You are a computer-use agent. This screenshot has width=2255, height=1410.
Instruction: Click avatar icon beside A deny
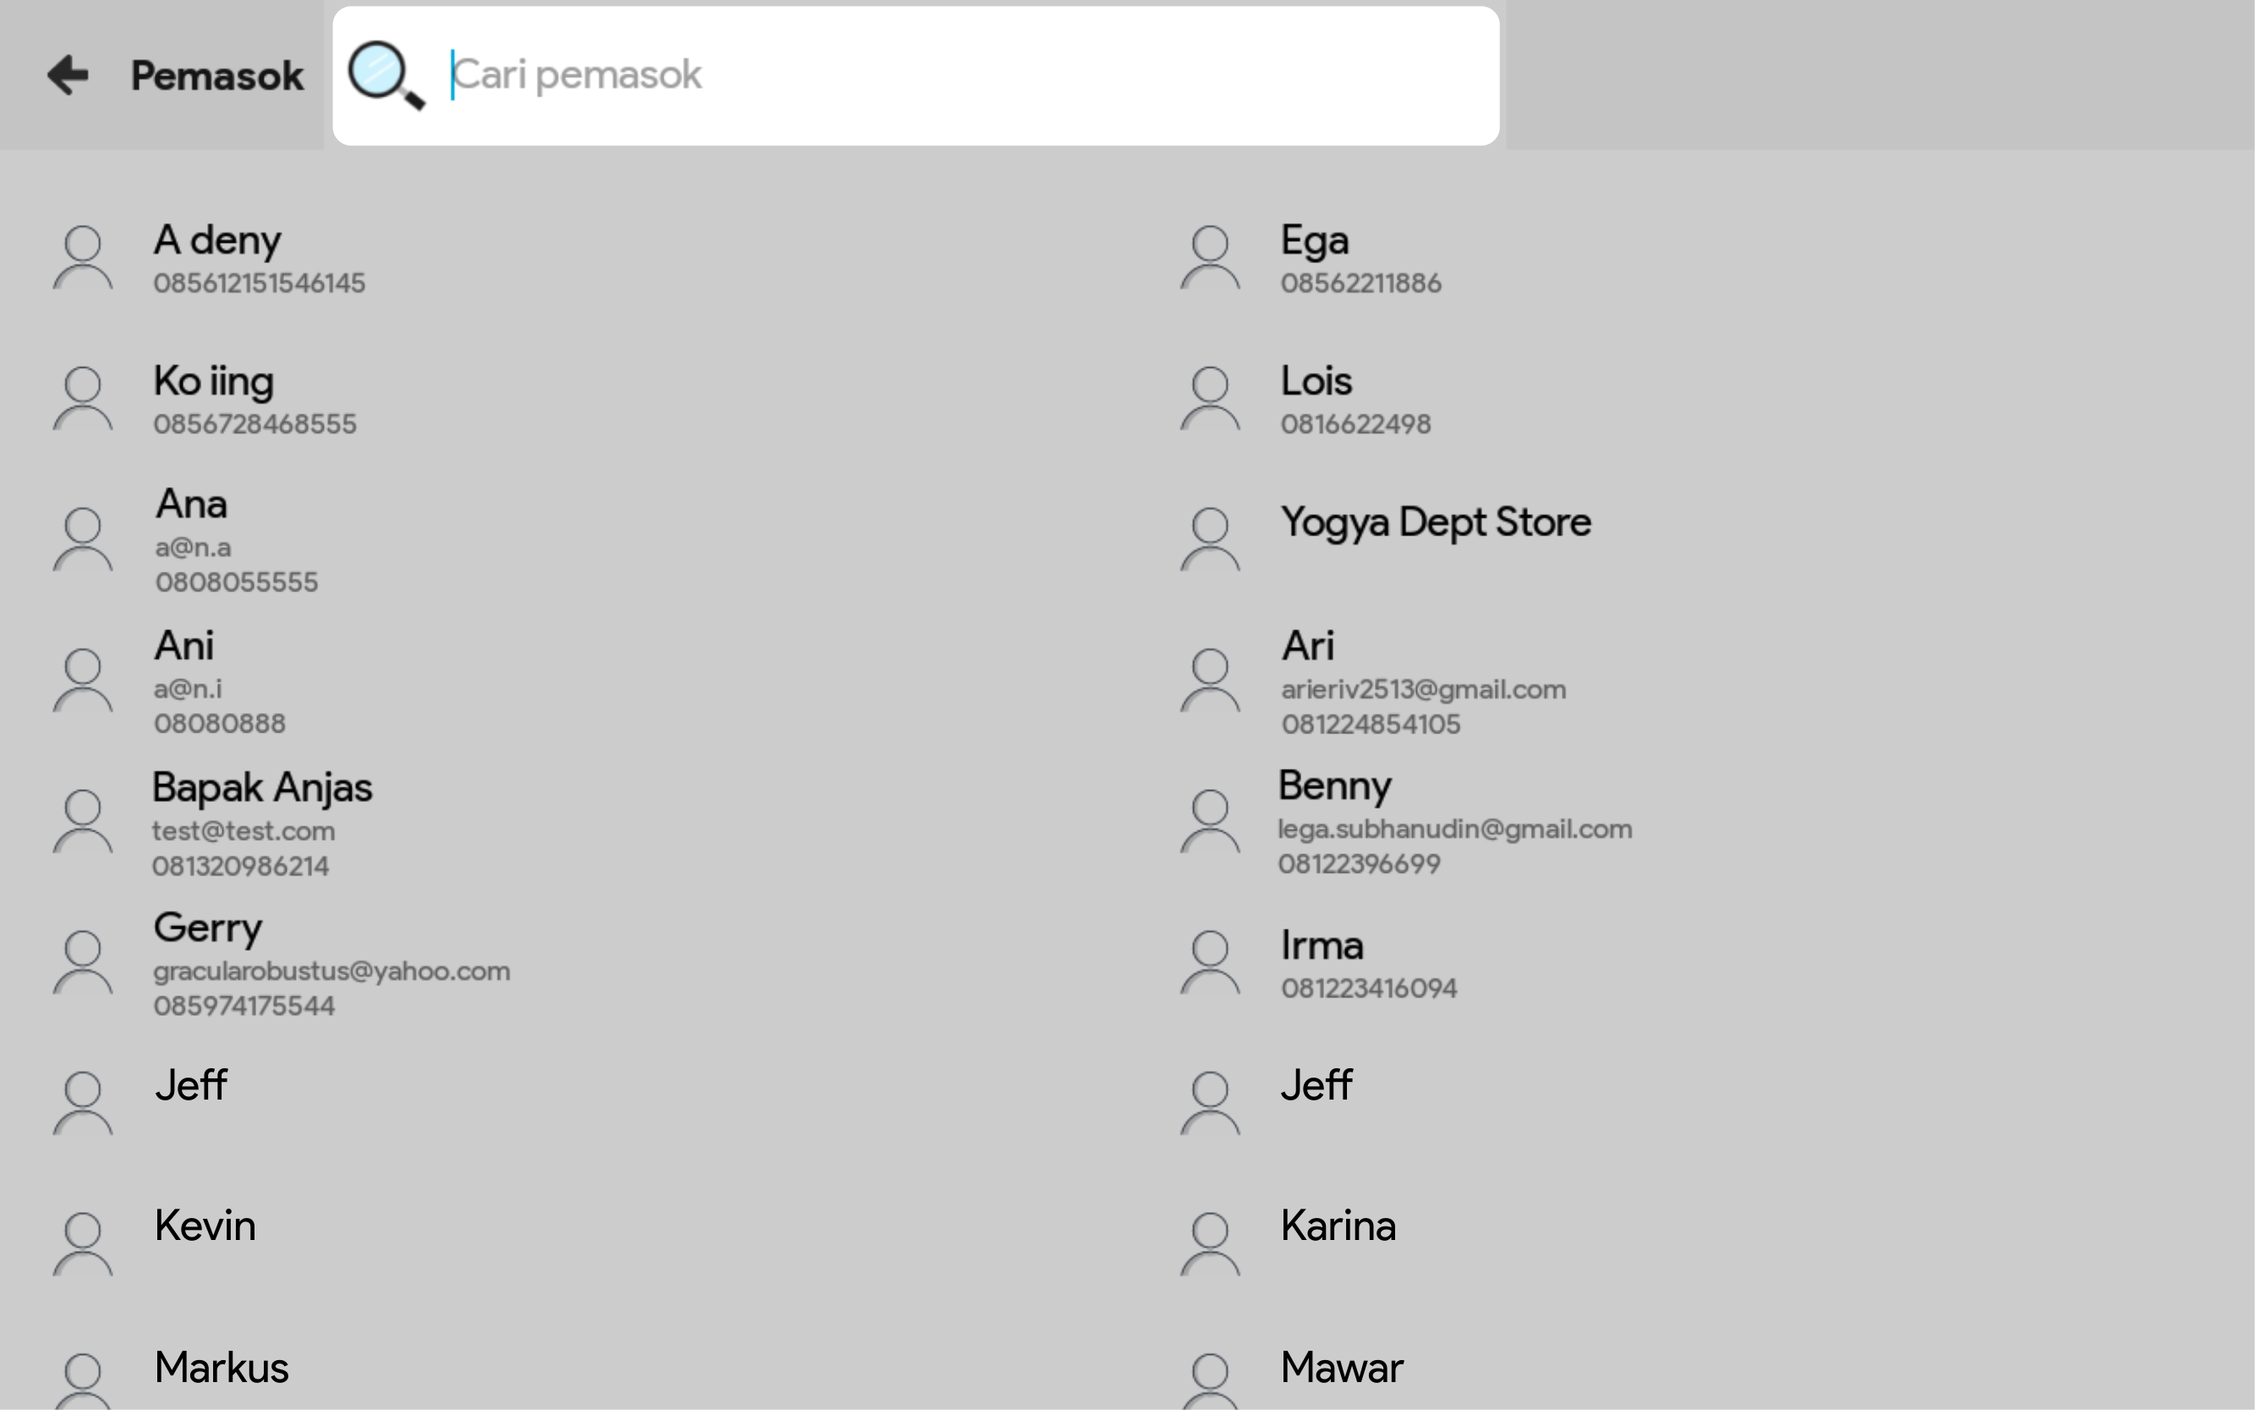tap(83, 258)
